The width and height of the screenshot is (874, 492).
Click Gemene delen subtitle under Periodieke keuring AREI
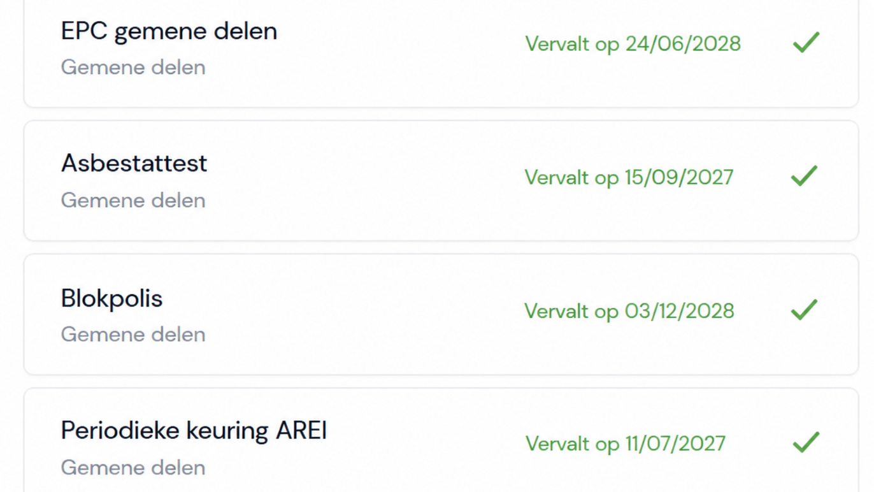tap(133, 467)
